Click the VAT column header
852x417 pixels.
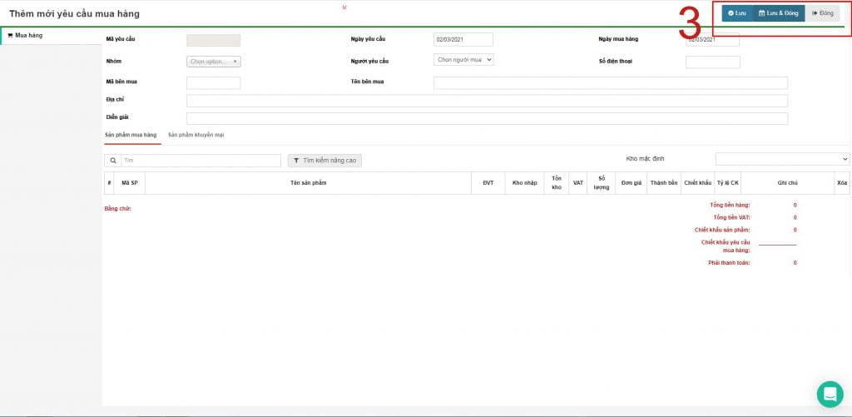[x=578, y=183]
